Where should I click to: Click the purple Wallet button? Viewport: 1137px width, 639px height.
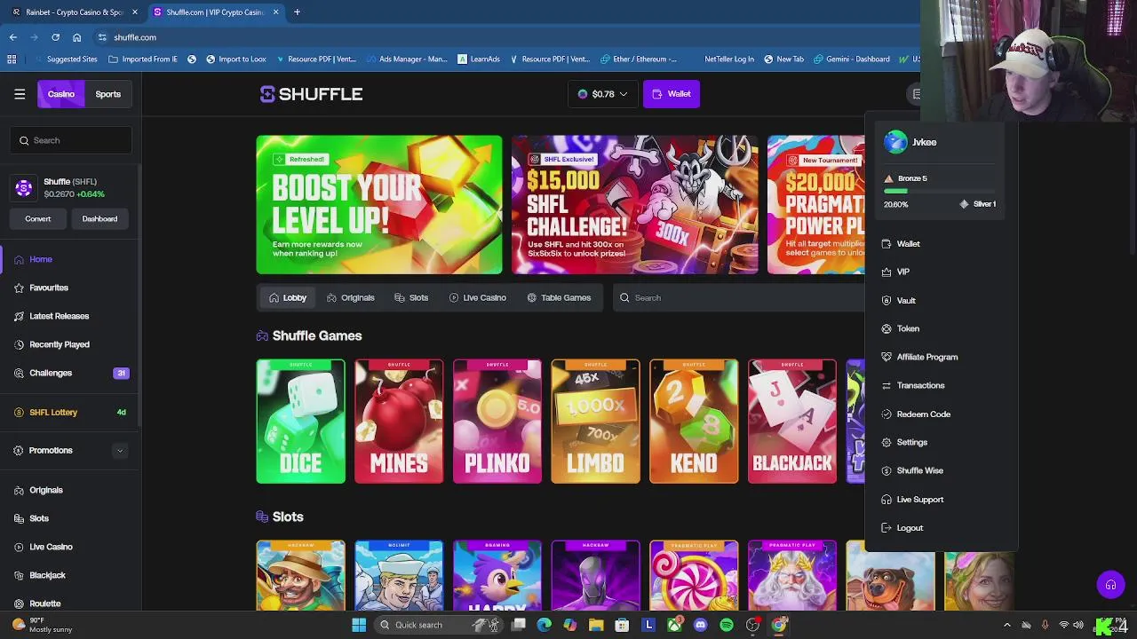click(672, 94)
